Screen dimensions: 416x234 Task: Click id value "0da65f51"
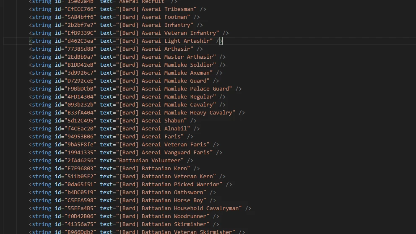click(x=81, y=184)
